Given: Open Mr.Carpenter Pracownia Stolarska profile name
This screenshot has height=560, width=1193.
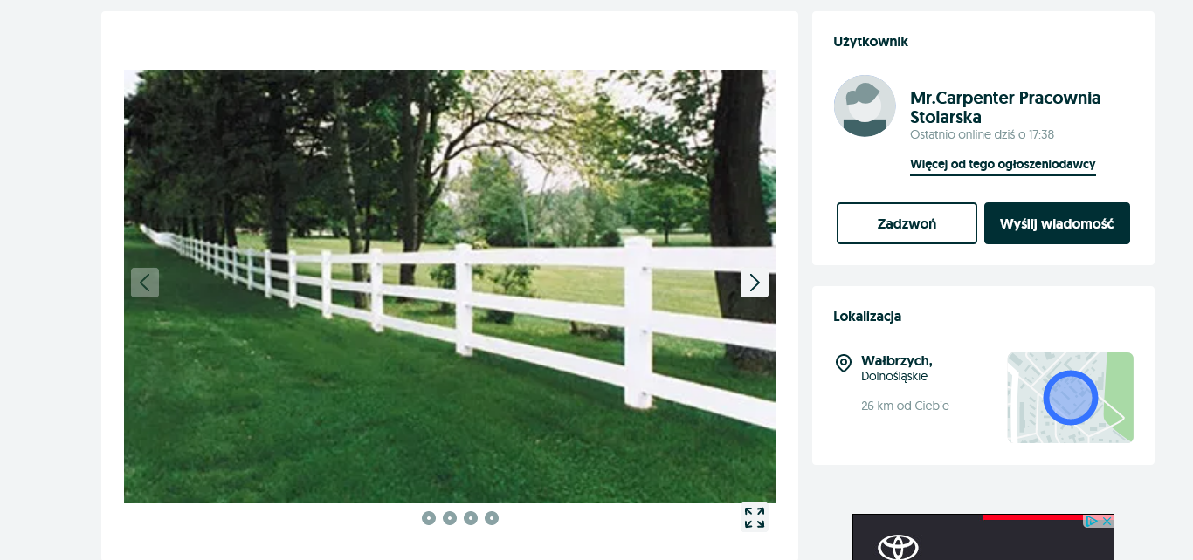Looking at the screenshot, I should [x=1005, y=107].
